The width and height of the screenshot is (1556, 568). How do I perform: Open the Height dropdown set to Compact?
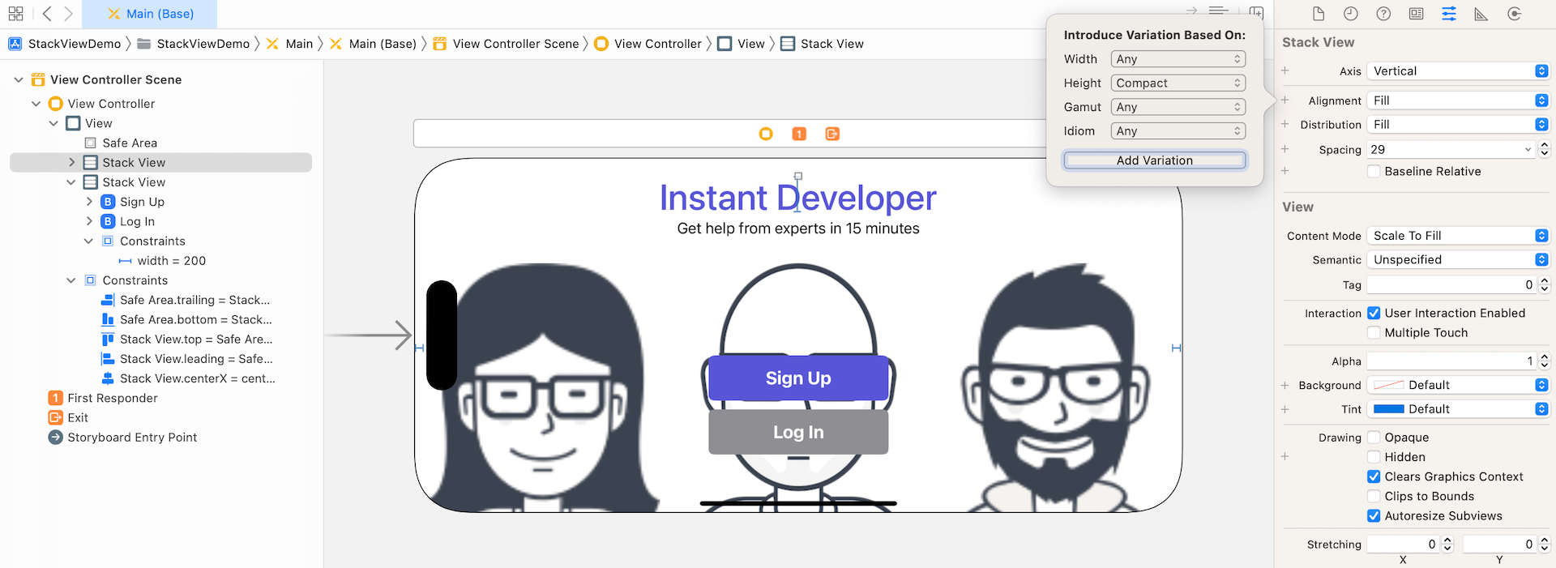(1178, 83)
